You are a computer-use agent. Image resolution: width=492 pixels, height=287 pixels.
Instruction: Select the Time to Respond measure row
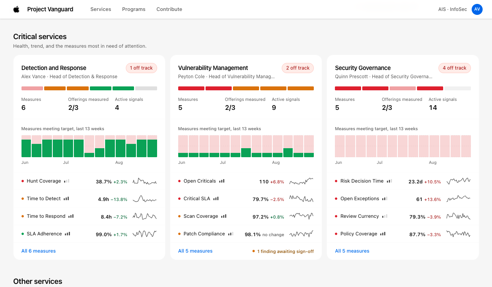point(89,217)
